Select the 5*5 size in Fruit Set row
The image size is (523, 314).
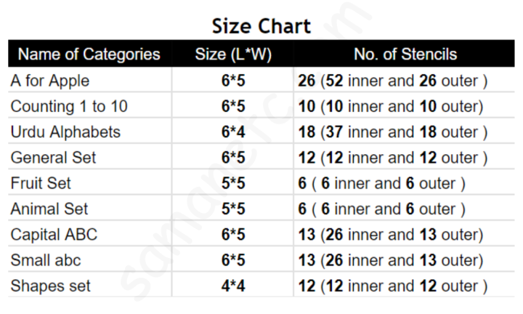(x=233, y=183)
